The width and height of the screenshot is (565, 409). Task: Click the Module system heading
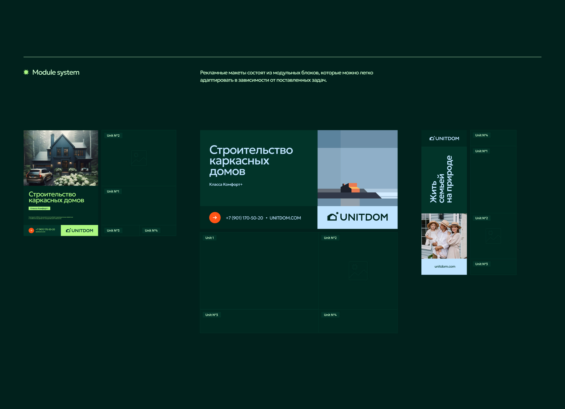(56, 72)
